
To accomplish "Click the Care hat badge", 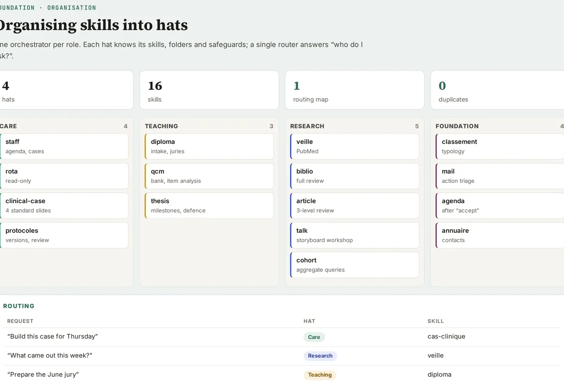I will click(314, 337).
